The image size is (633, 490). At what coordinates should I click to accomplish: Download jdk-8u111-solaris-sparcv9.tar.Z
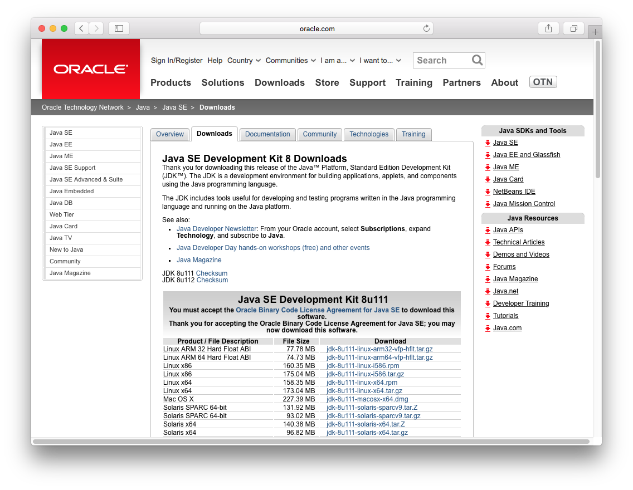click(372, 408)
